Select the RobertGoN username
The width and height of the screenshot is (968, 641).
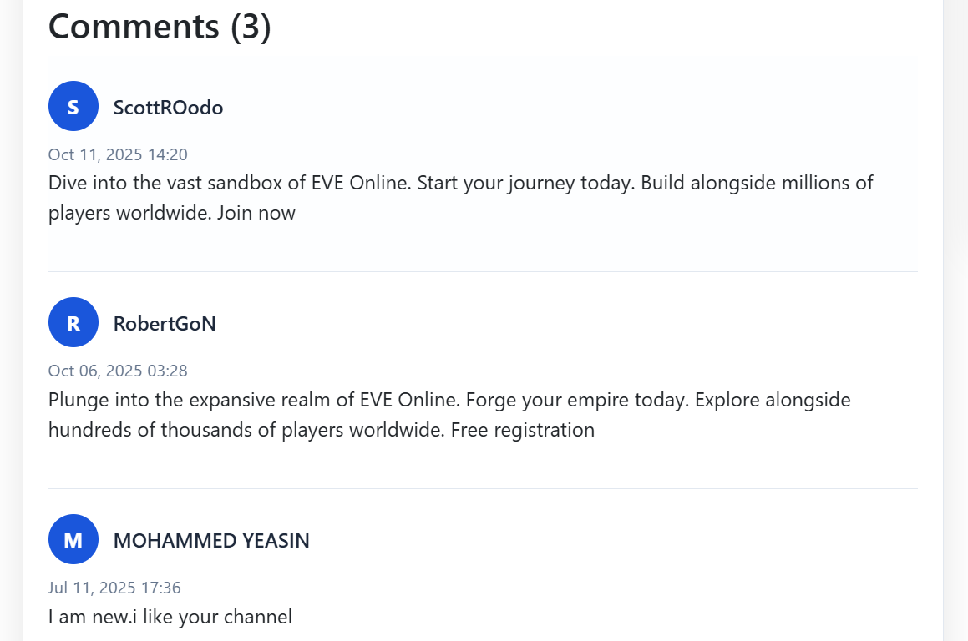coord(165,324)
